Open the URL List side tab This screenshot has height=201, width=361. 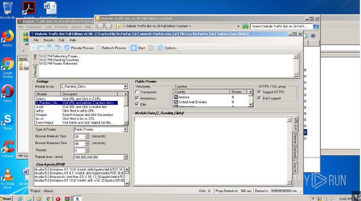pos(296,124)
